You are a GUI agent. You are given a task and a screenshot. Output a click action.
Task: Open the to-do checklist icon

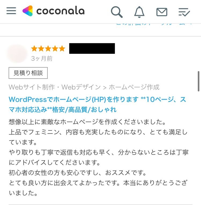tap(184, 12)
